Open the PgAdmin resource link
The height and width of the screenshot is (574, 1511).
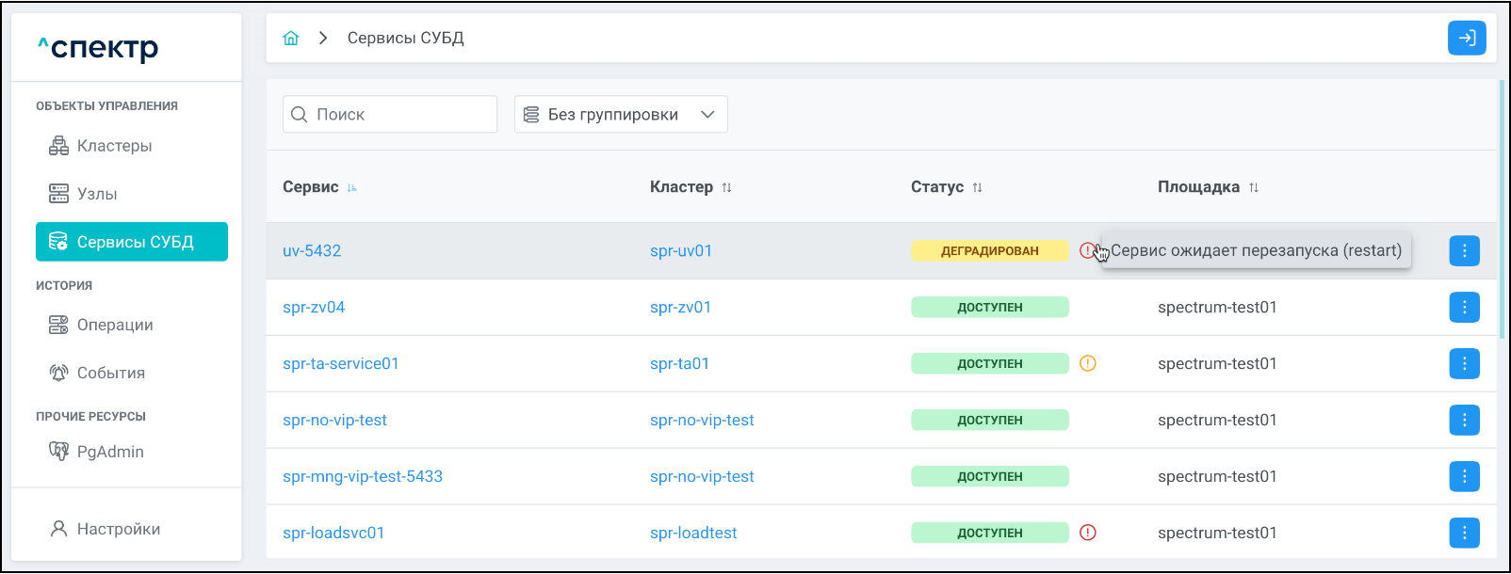(109, 452)
